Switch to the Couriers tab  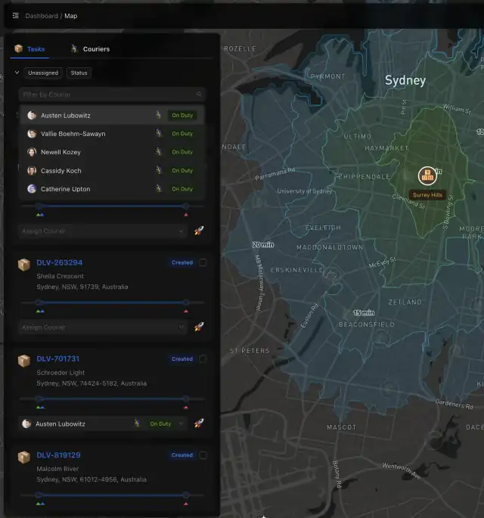[90, 49]
